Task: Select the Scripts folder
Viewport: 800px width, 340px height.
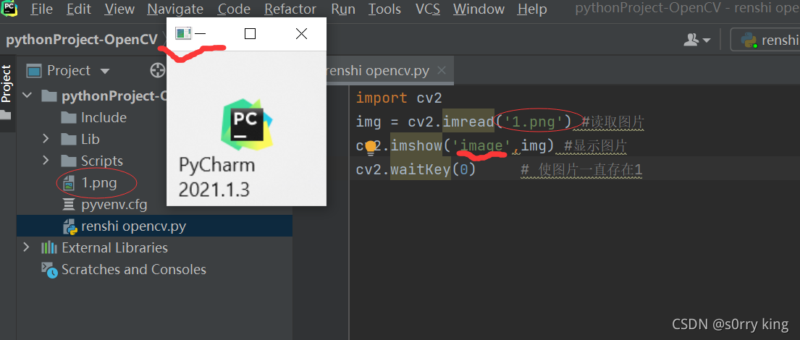Action: click(101, 161)
